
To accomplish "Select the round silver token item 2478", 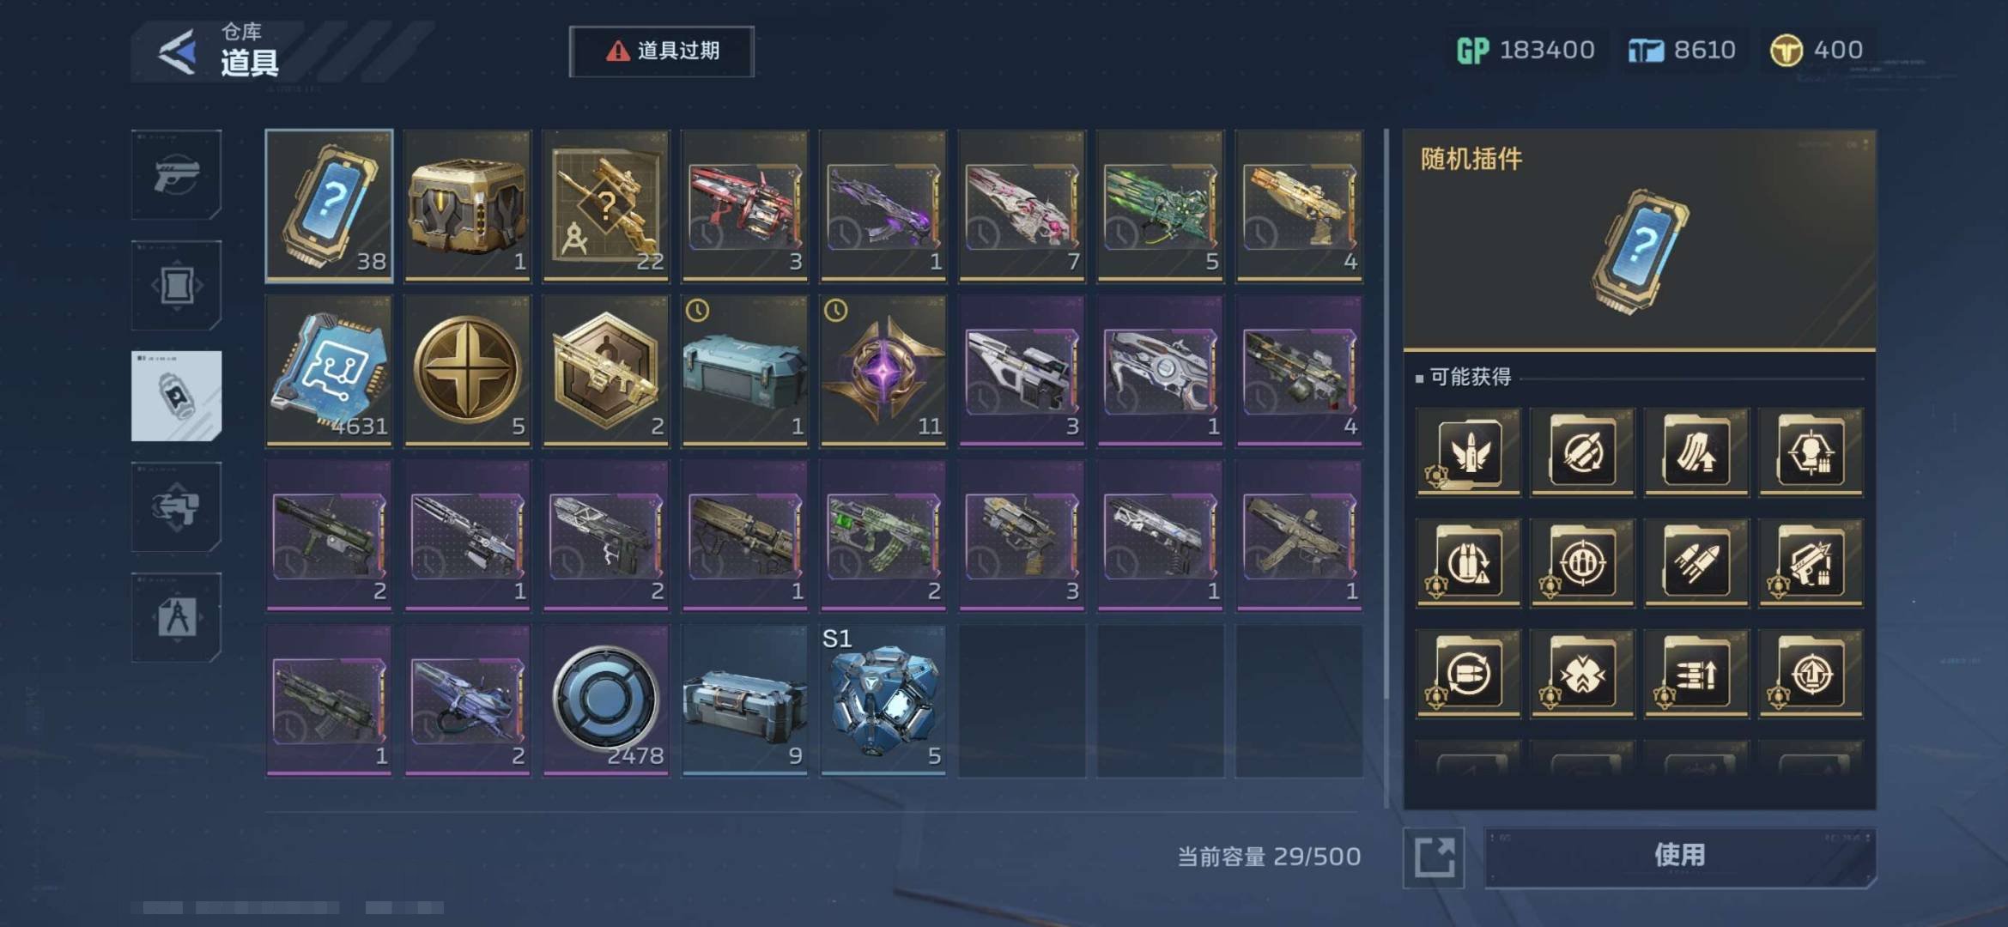I will [606, 700].
